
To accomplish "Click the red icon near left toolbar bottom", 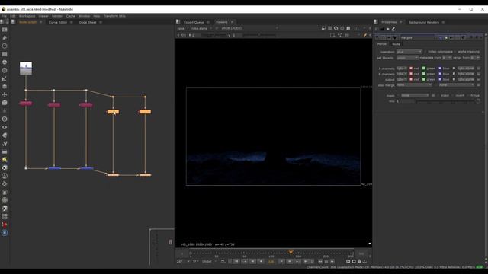I will point(5,225).
